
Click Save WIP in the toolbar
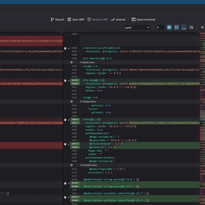tap(76, 20)
